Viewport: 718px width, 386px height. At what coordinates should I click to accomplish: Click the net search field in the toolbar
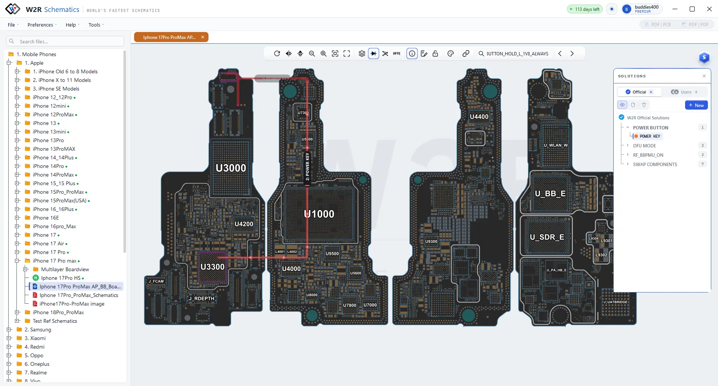point(515,53)
